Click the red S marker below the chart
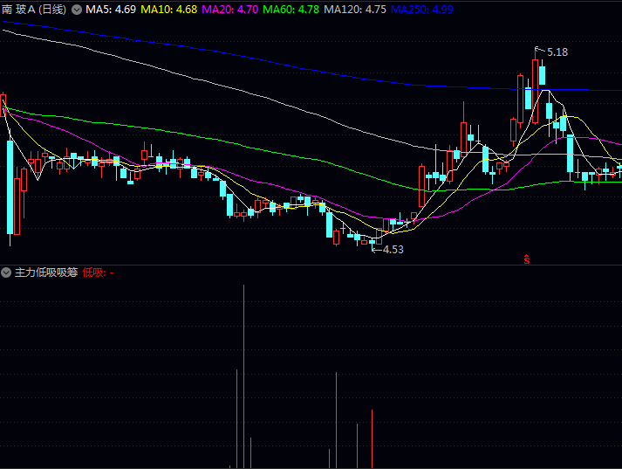Image resolution: width=622 pixels, height=469 pixels. (526, 259)
